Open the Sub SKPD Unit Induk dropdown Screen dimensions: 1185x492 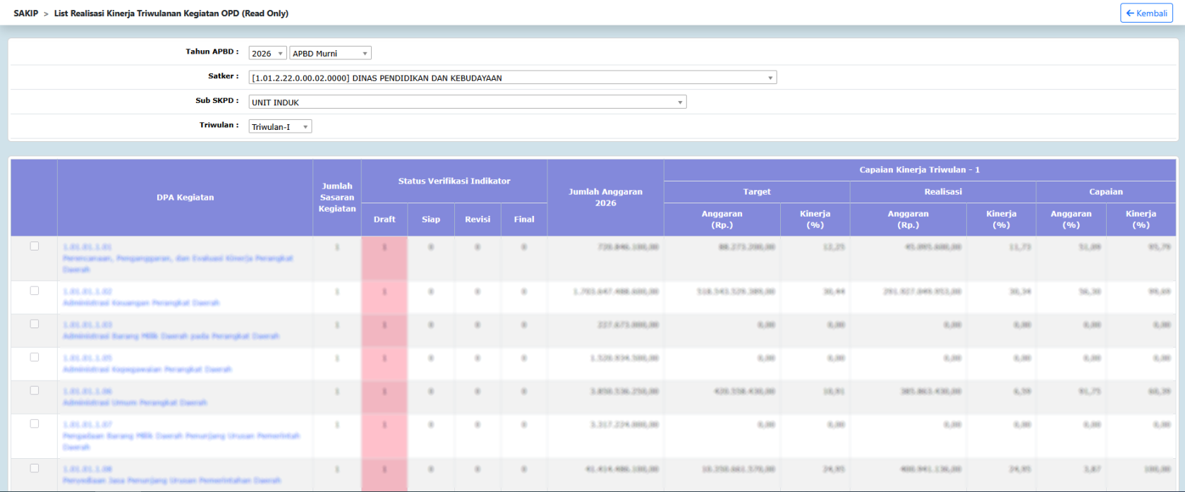pos(468,102)
